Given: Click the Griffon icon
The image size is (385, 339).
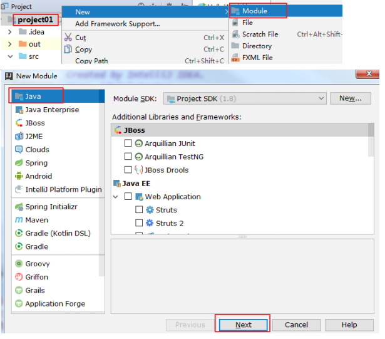Looking at the screenshot, I should (x=19, y=277).
